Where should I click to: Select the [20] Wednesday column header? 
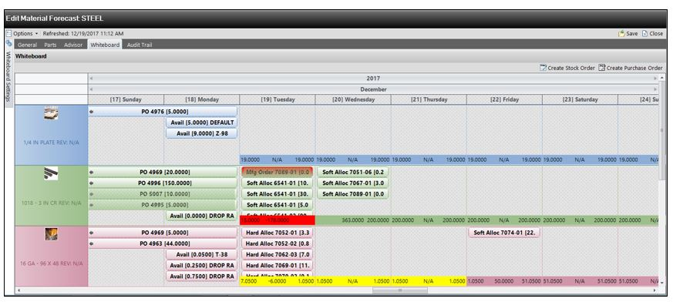(x=353, y=99)
